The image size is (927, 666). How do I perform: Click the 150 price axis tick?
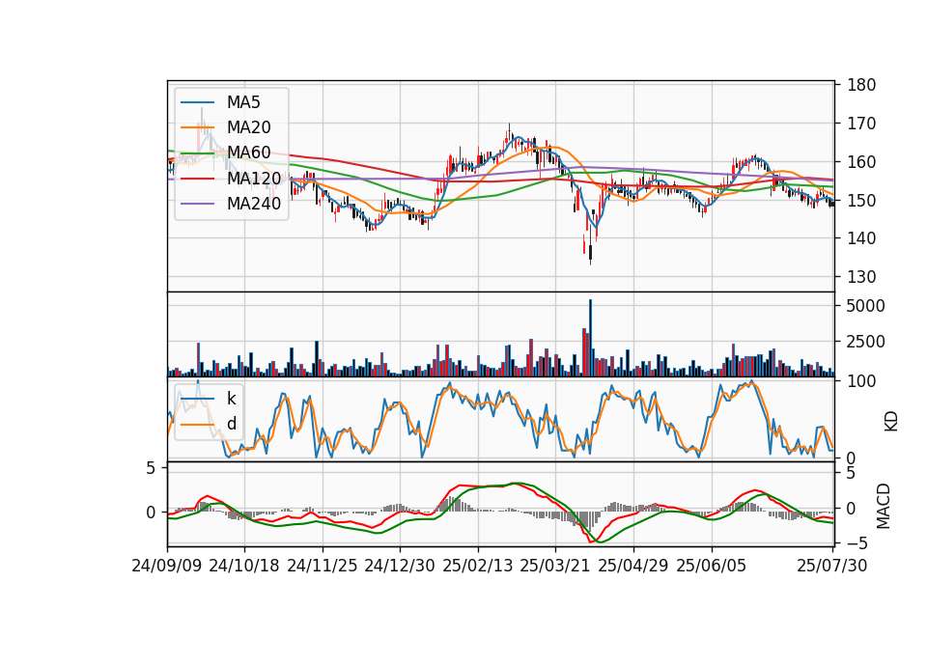(x=861, y=201)
